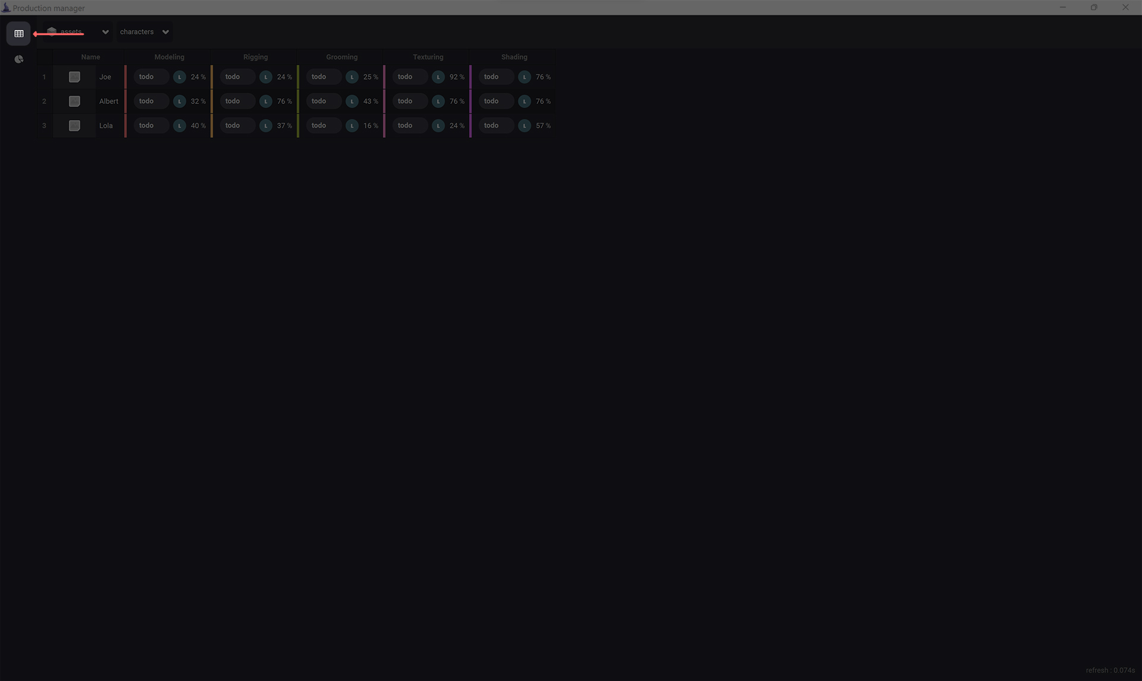Change Lola's Modeling todo state
Viewport: 1142px width, 681px height.
(151, 125)
